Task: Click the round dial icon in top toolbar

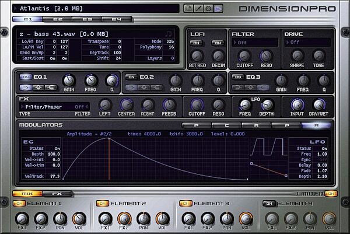Action: tap(208, 9)
